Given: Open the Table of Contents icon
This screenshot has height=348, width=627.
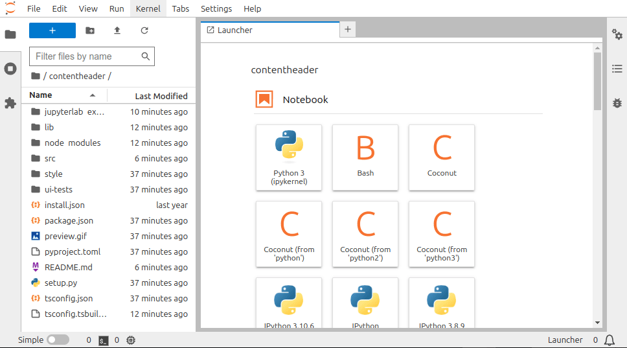Looking at the screenshot, I should click(x=617, y=69).
